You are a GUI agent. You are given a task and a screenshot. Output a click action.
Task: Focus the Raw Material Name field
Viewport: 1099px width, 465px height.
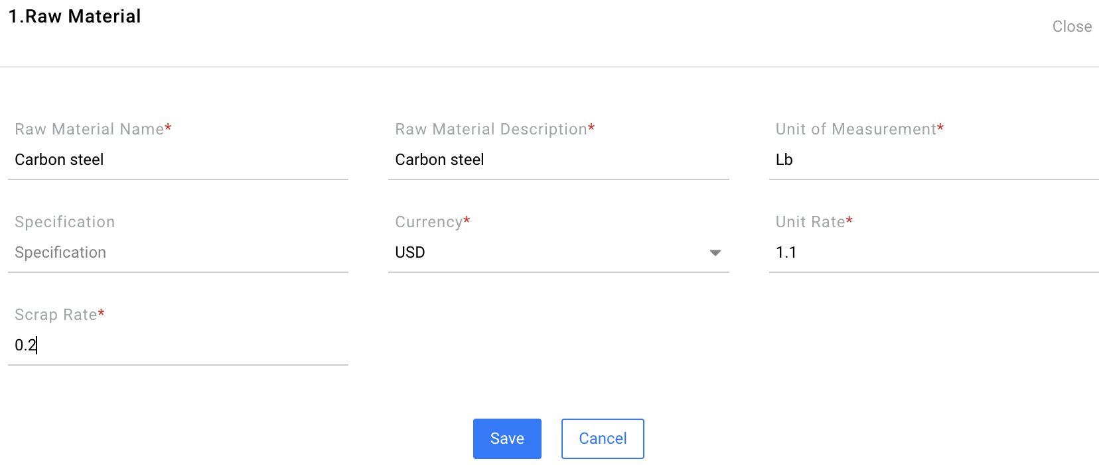tap(178, 160)
